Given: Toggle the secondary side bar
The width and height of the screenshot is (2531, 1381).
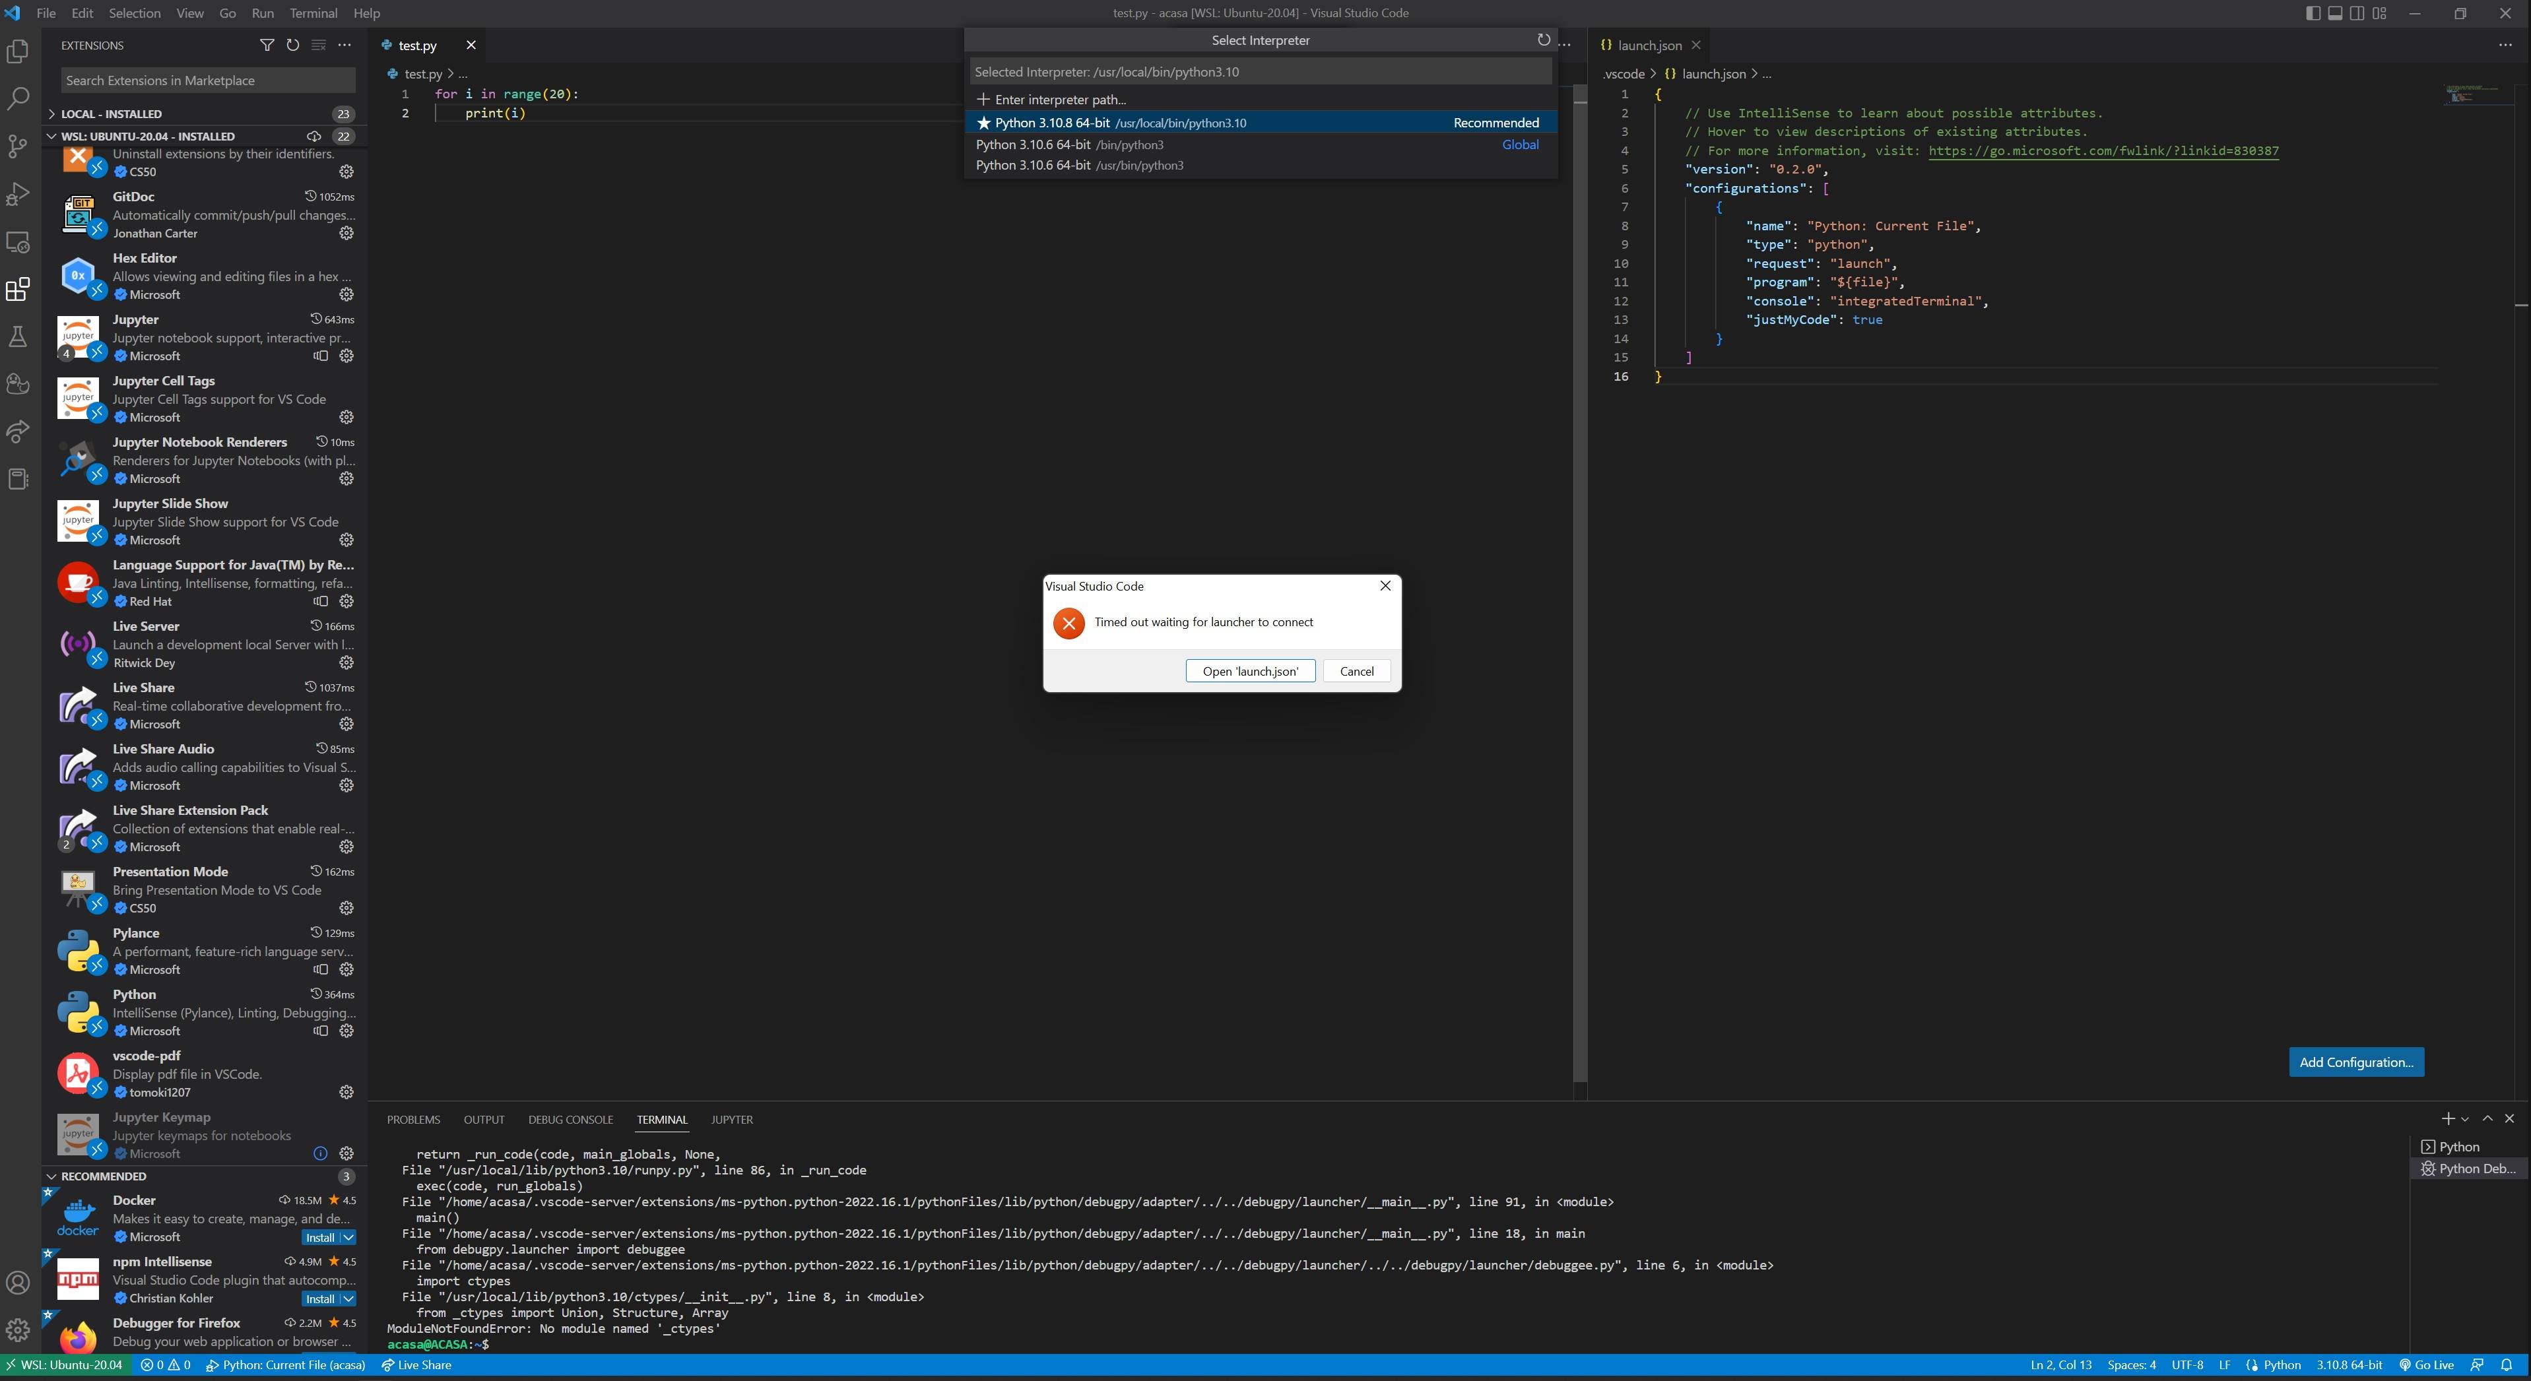Looking at the screenshot, I should click(x=2357, y=13).
